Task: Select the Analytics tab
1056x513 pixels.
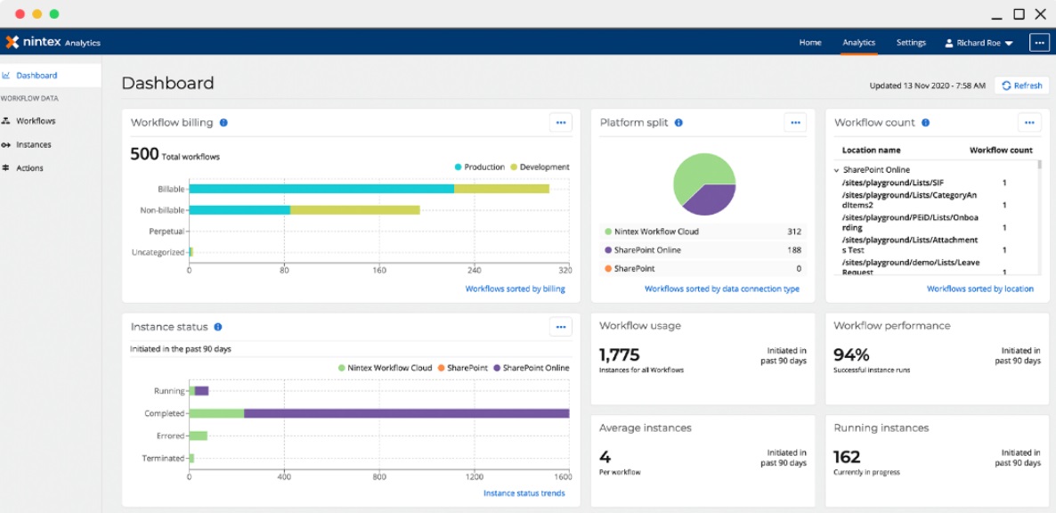Action: [858, 43]
